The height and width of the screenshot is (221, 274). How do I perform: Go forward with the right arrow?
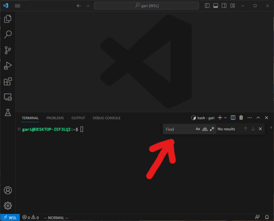click(x=87, y=6)
